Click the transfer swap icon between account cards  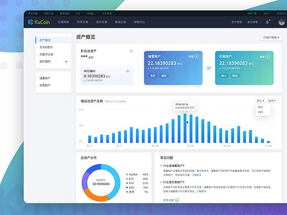click(209, 68)
